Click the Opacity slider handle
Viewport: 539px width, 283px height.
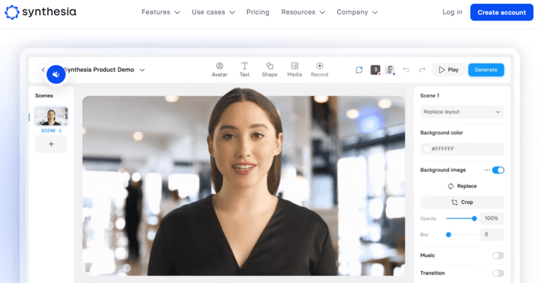[x=474, y=218]
